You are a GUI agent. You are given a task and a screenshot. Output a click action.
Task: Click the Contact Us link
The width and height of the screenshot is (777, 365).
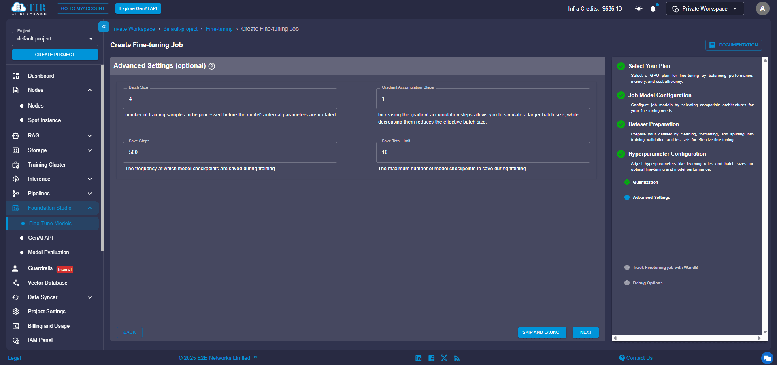point(636,358)
